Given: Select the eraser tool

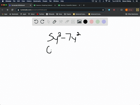Looking at the screenshot, I should (x=67, y=22).
